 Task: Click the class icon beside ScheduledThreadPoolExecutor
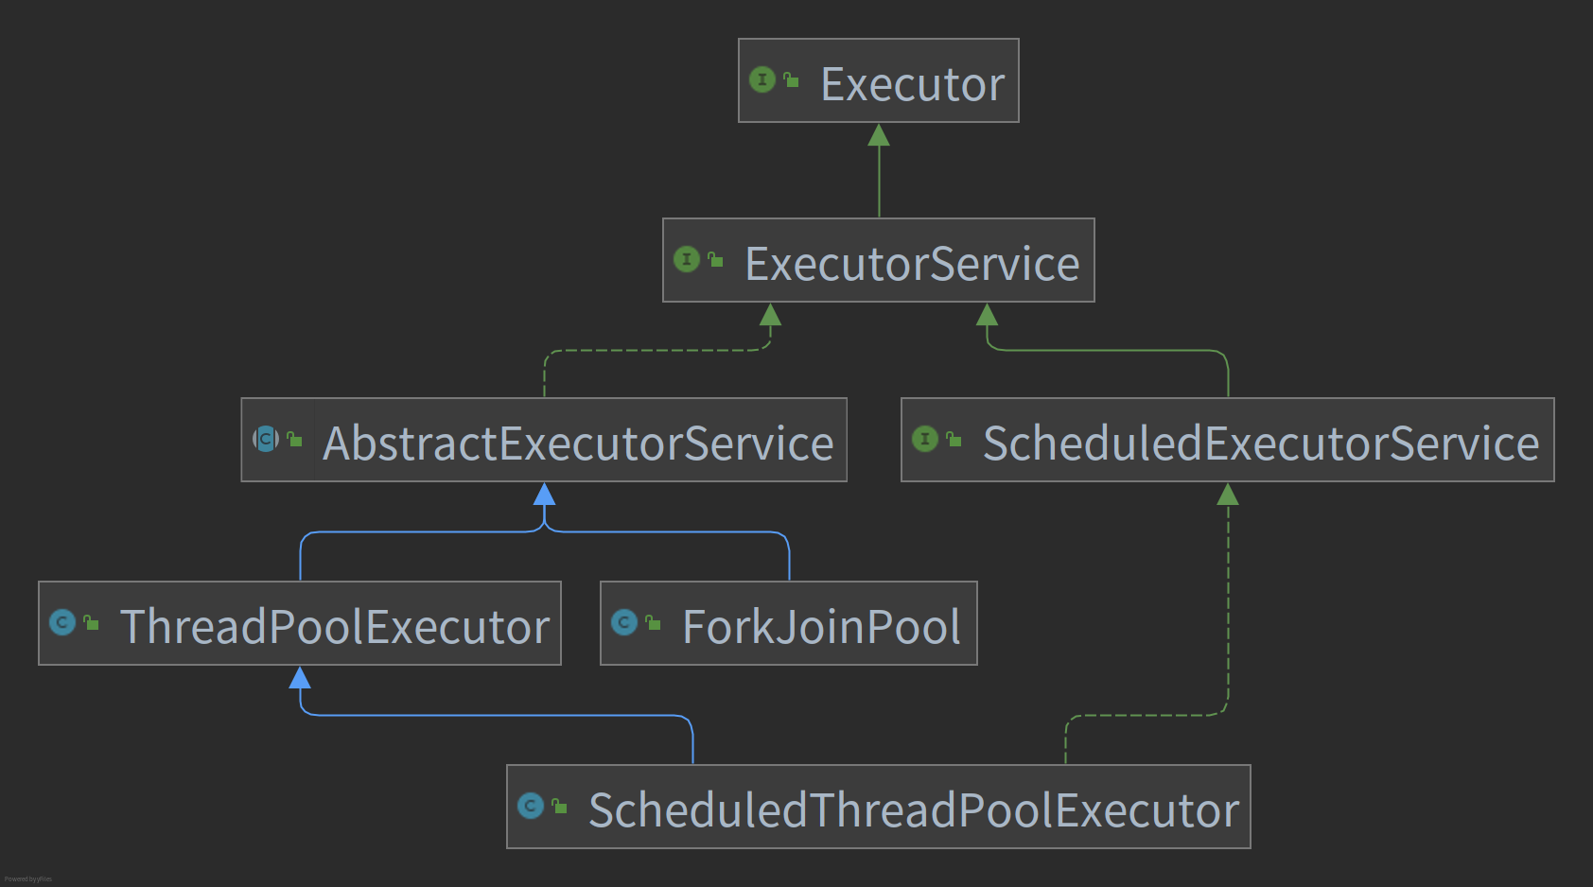tap(531, 806)
